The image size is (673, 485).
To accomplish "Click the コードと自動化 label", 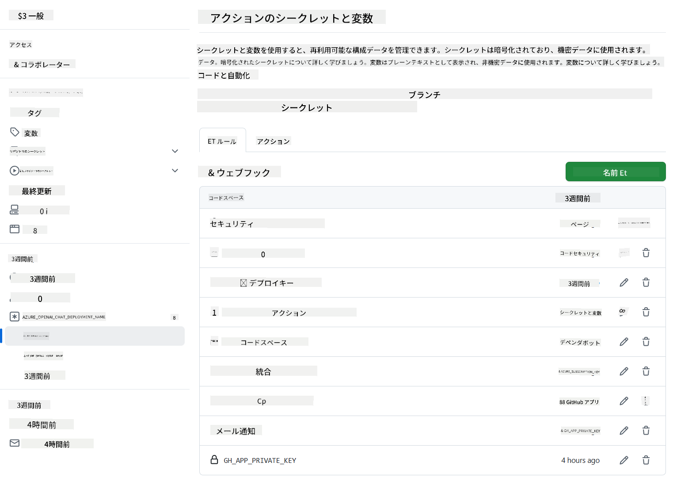I will click(224, 75).
